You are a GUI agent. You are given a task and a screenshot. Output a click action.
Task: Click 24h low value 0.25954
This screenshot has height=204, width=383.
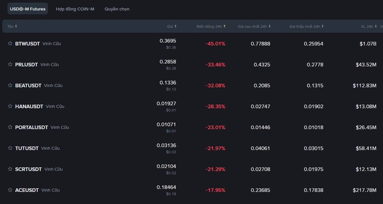tap(314, 44)
